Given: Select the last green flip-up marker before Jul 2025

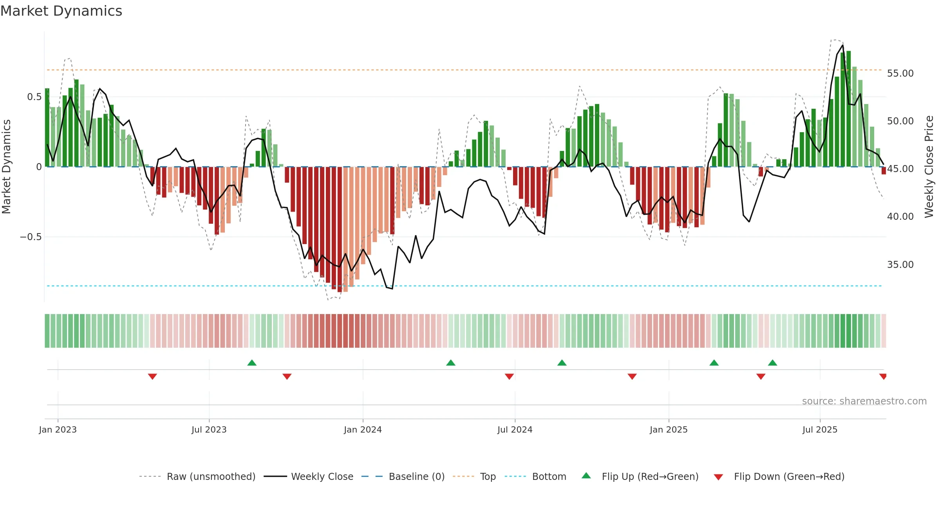Looking at the screenshot, I should [772, 363].
